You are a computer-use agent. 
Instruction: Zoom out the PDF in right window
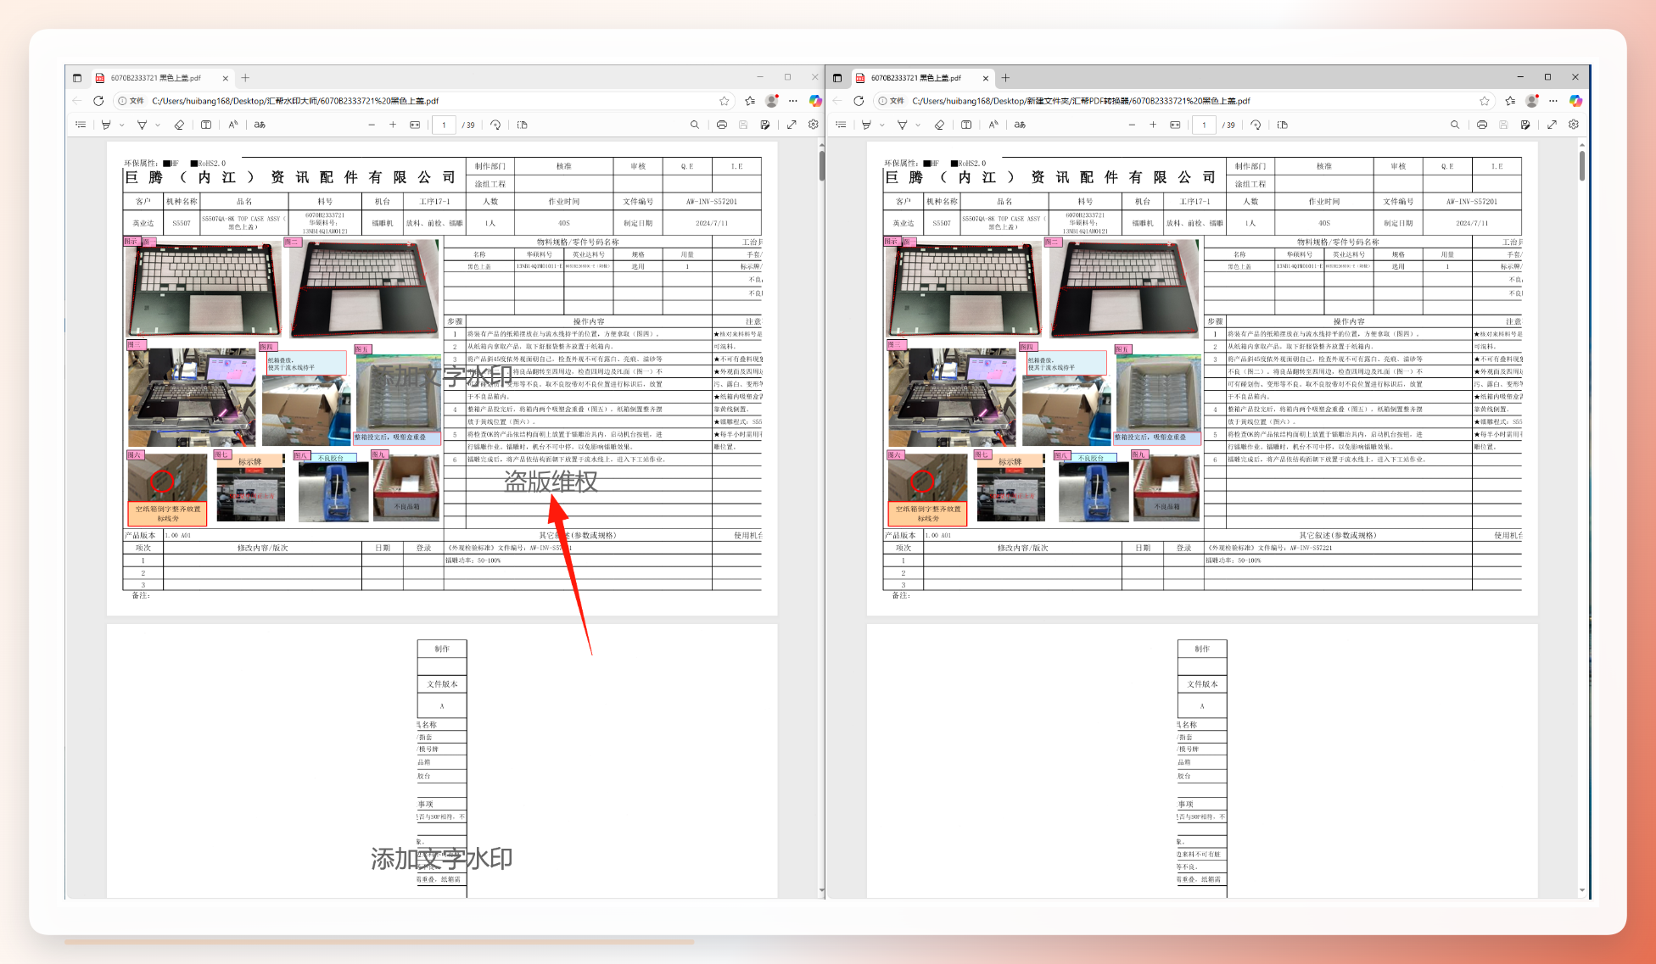click(1132, 125)
